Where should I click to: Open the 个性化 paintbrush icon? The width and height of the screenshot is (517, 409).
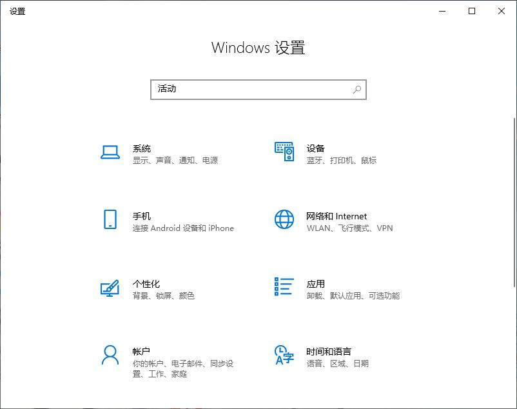[110, 288]
